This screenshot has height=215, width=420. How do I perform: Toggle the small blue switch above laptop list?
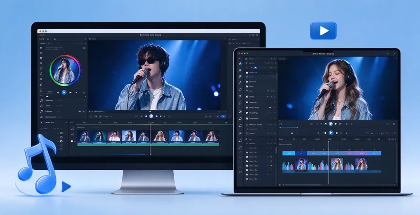tap(255, 68)
